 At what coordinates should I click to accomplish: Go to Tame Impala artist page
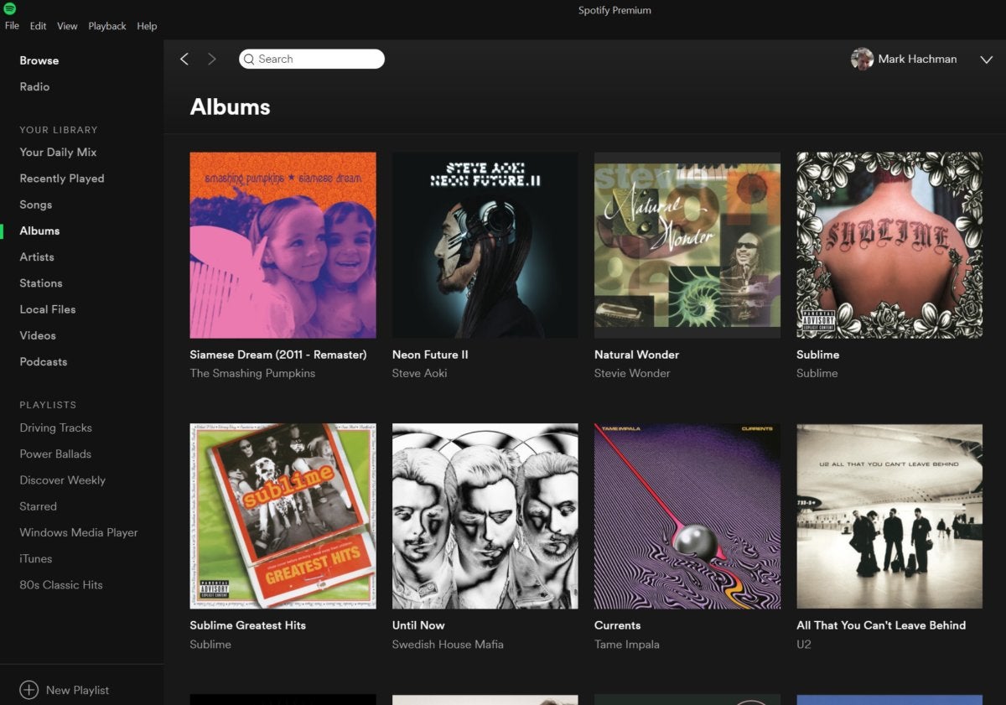(627, 645)
